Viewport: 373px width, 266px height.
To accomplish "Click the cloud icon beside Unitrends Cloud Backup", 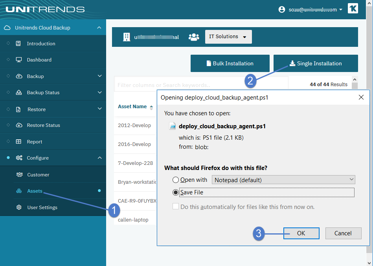I will tap(7, 28).
